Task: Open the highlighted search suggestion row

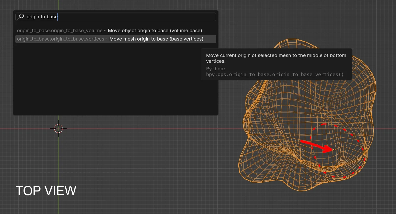Action: [116, 39]
